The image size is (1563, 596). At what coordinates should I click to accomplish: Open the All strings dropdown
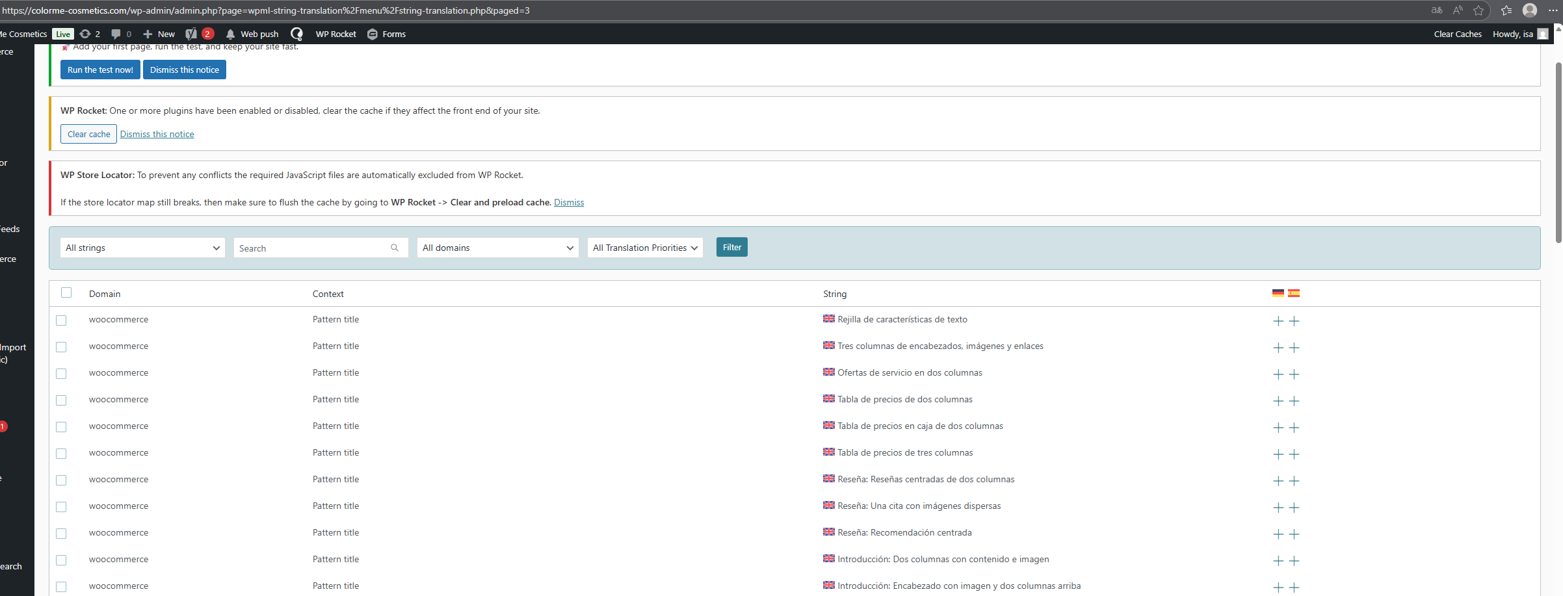click(x=142, y=248)
